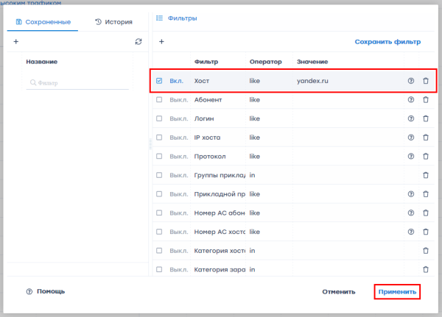
Task: Show help for the IP хоста filter
Action: pos(411,138)
